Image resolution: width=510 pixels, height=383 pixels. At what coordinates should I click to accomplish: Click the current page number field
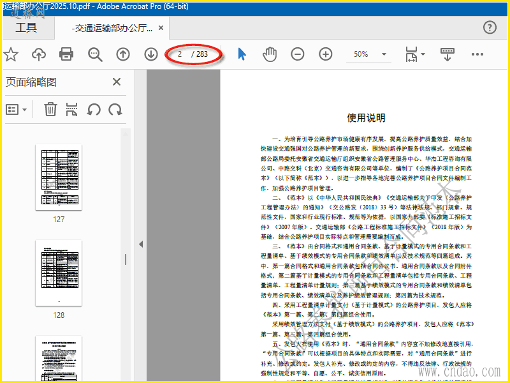pos(180,54)
